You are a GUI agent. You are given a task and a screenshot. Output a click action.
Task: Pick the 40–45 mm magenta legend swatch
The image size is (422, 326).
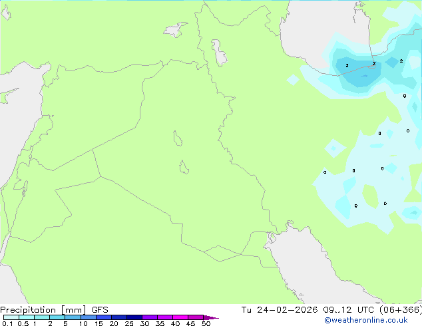click(x=180, y=317)
